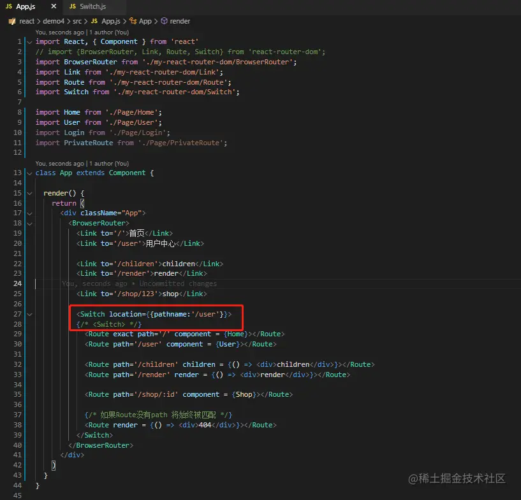This screenshot has width=521, height=500.
Task: Close the App.js tab
Action: pyautogui.click(x=54, y=6)
